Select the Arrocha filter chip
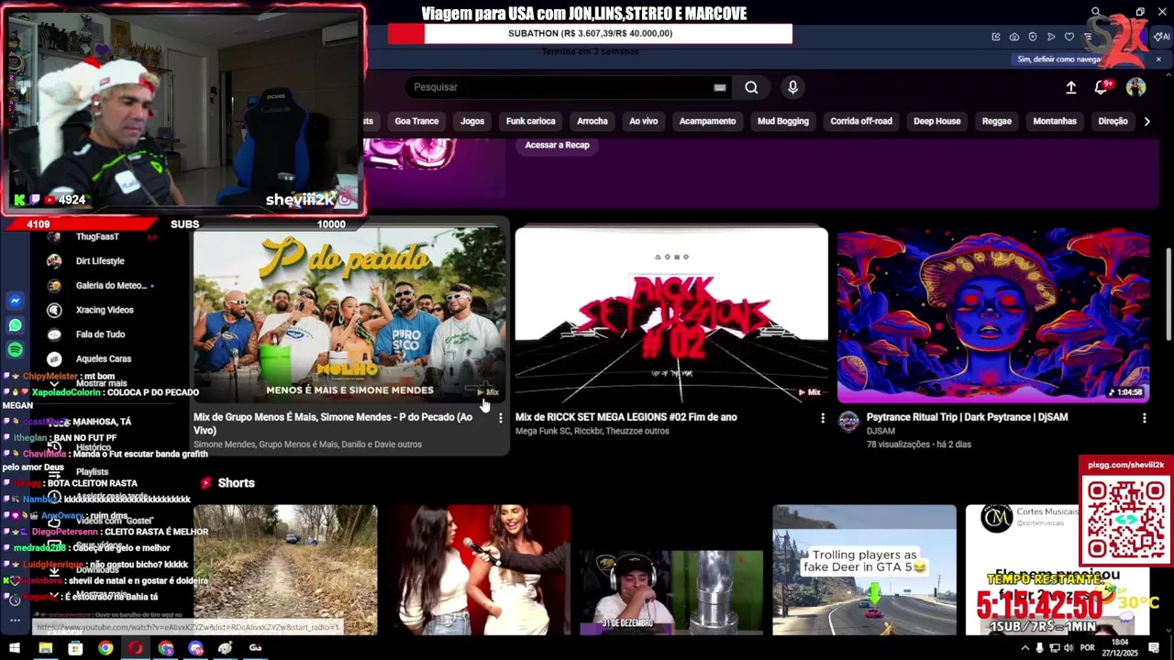1174x660 pixels. click(x=593, y=121)
